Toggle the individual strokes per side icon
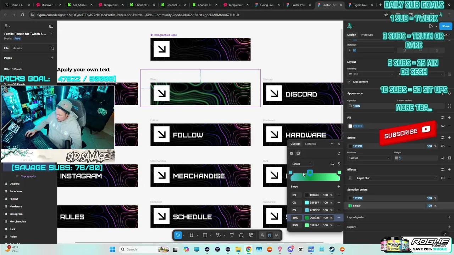The height and width of the screenshot is (255, 454). point(449,158)
